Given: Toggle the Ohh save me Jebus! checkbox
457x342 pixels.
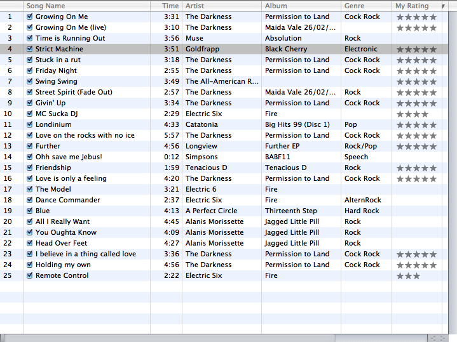Looking at the screenshot, I should coord(29,157).
